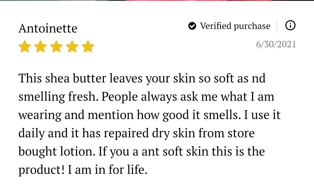
Task: Click the review date 6/30/2021
Action: (276, 44)
